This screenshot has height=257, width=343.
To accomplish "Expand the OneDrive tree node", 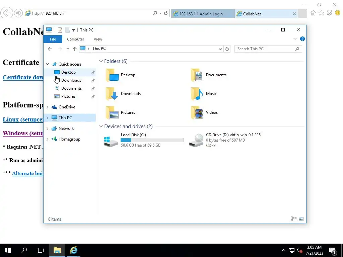I will [47, 107].
